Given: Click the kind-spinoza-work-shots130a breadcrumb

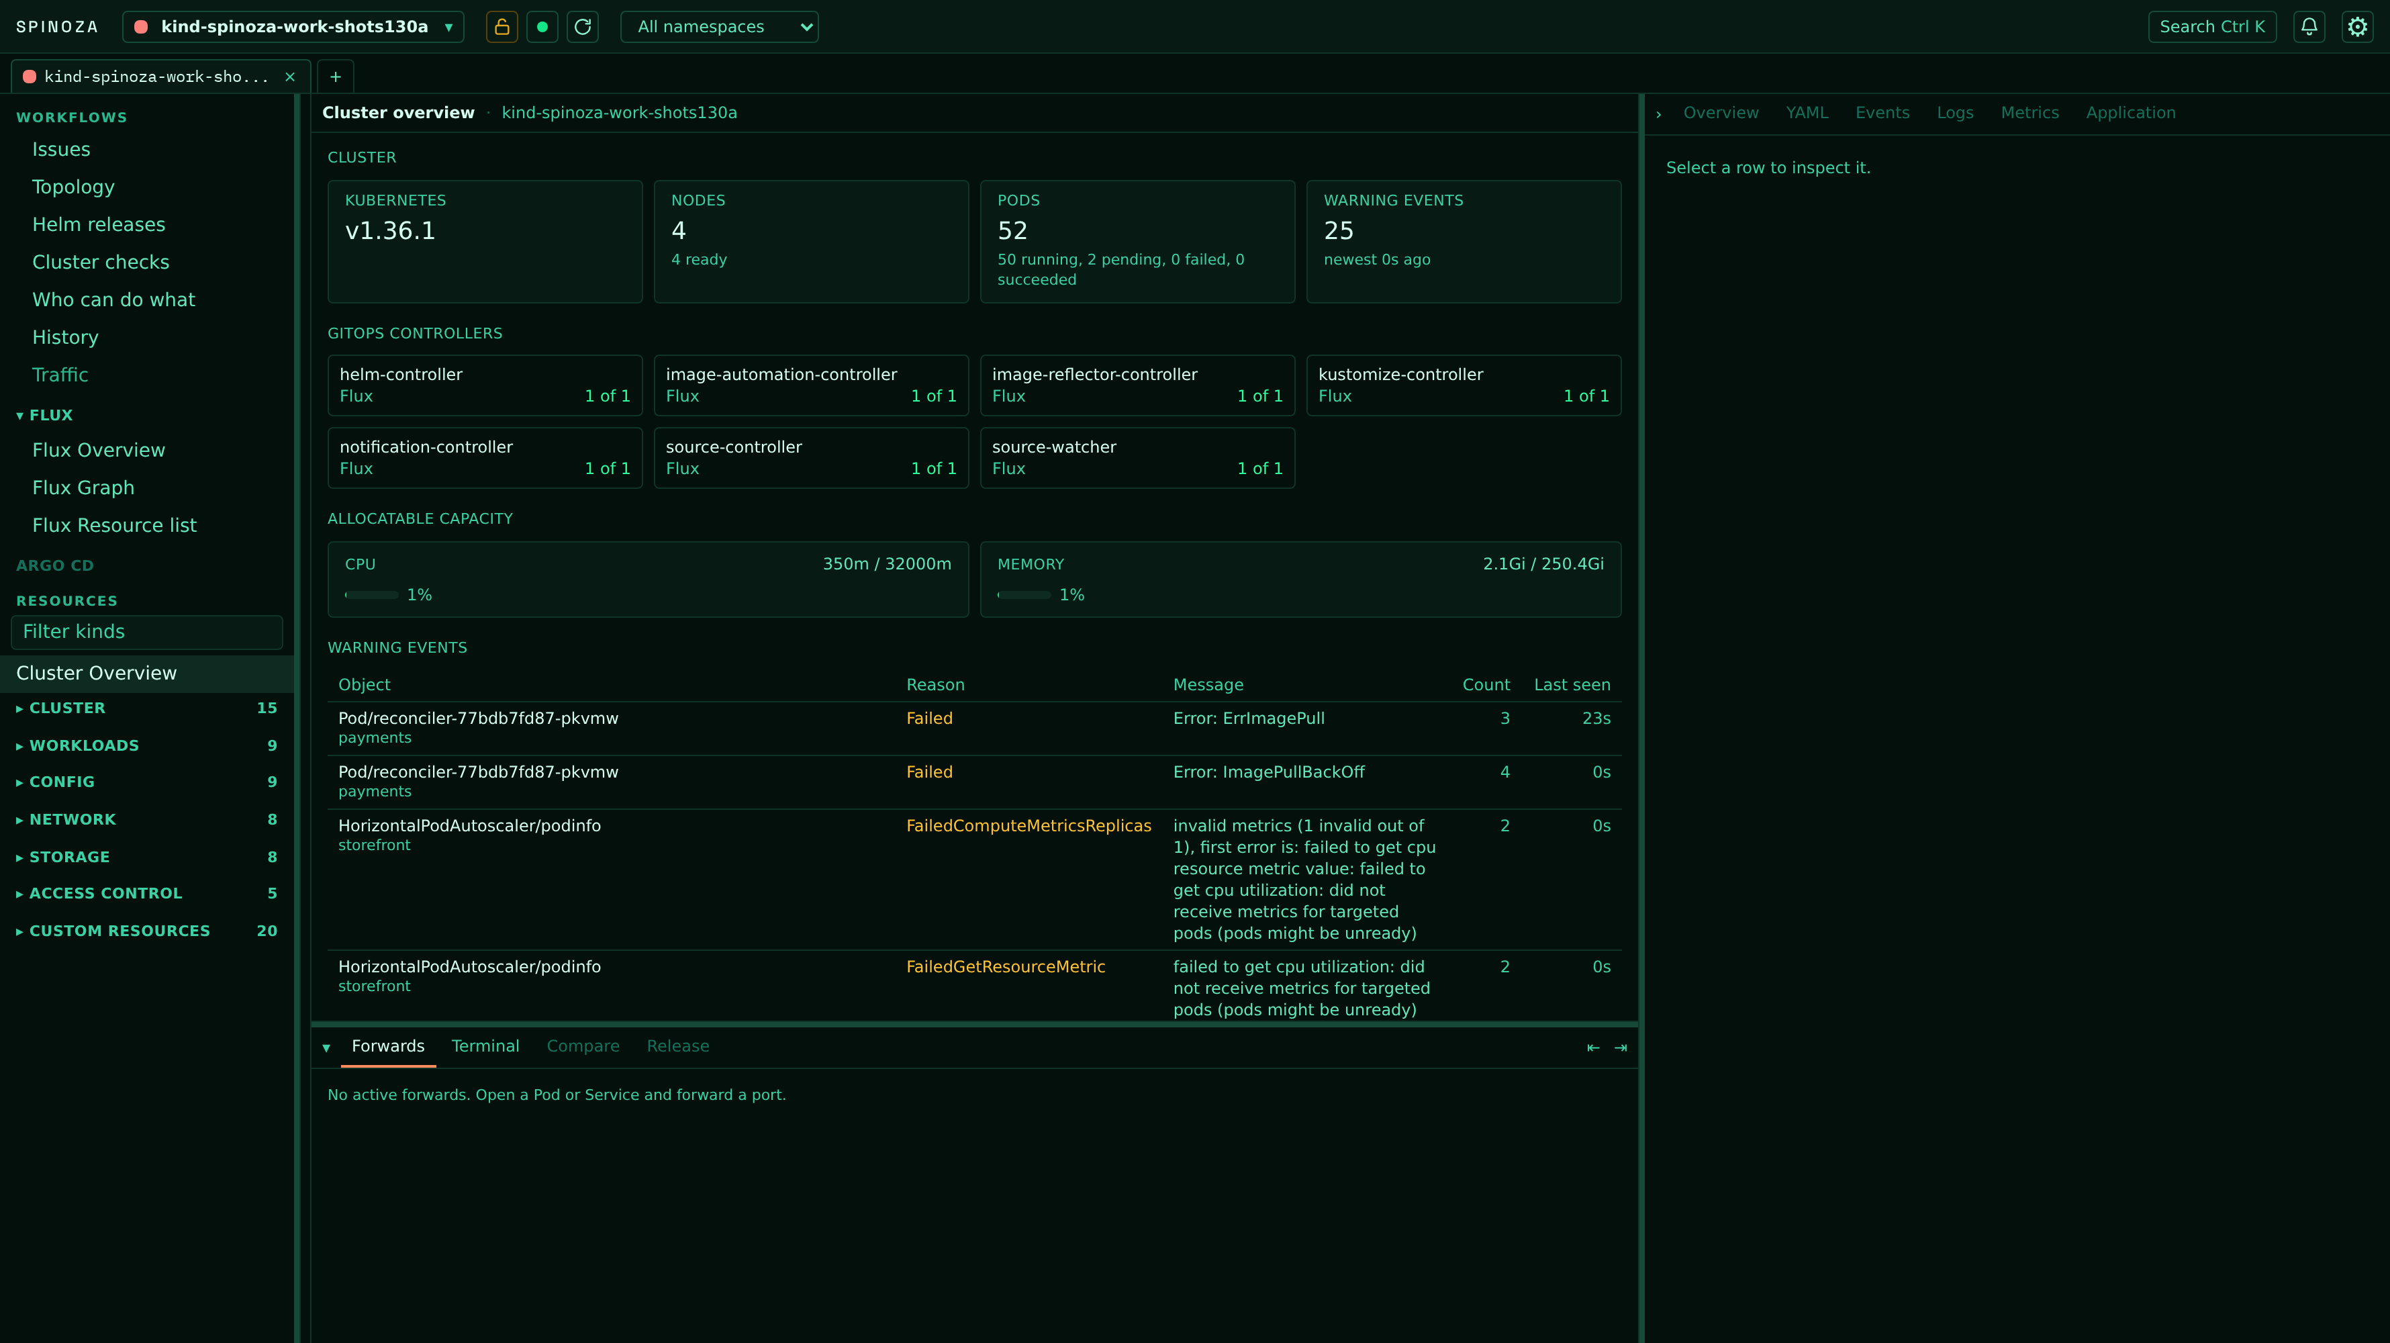Looking at the screenshot, I should pos(619,113).
